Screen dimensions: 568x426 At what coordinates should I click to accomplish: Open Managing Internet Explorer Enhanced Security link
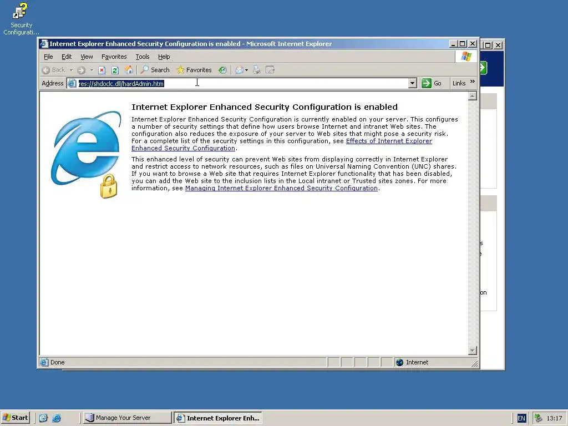click(281, 188)
